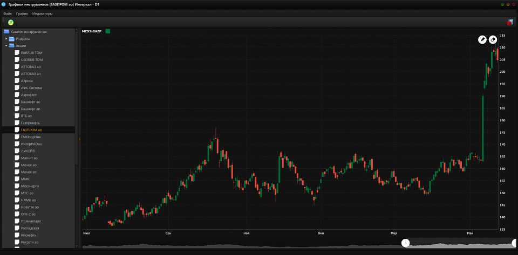Click the splitter handle between tree and chart
This screenshot has width=518, height=255.
[79, 139]
